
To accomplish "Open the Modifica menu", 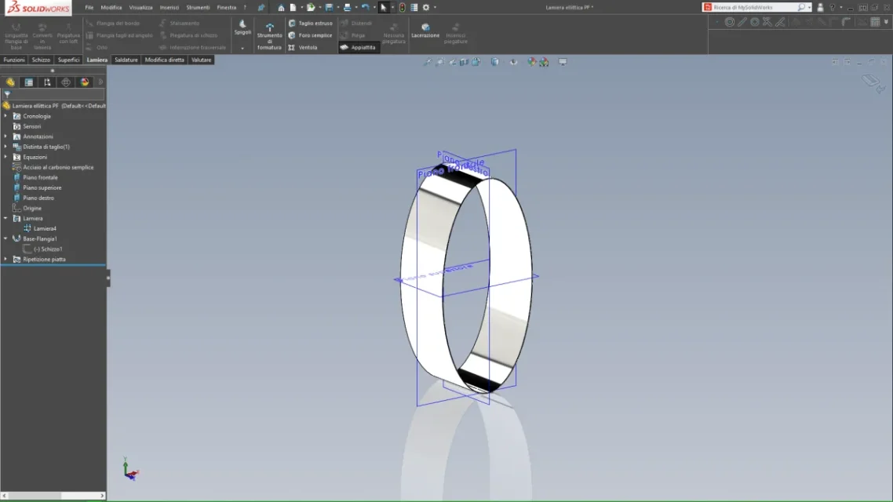I will (x=111, y=7).
